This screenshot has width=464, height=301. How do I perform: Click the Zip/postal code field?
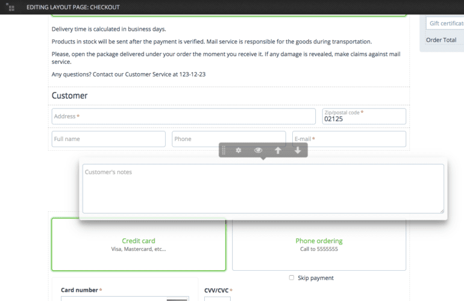pyautogui.click(x=364, y=116)
